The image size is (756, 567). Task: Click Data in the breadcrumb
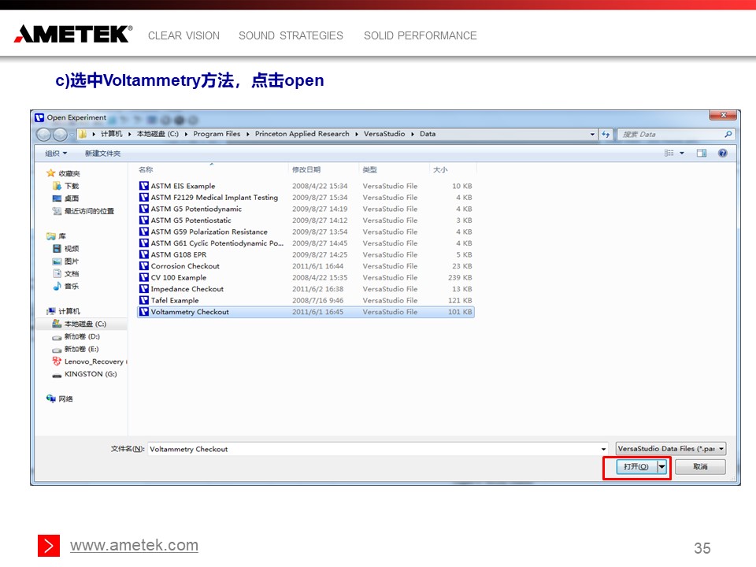(428, 134)
